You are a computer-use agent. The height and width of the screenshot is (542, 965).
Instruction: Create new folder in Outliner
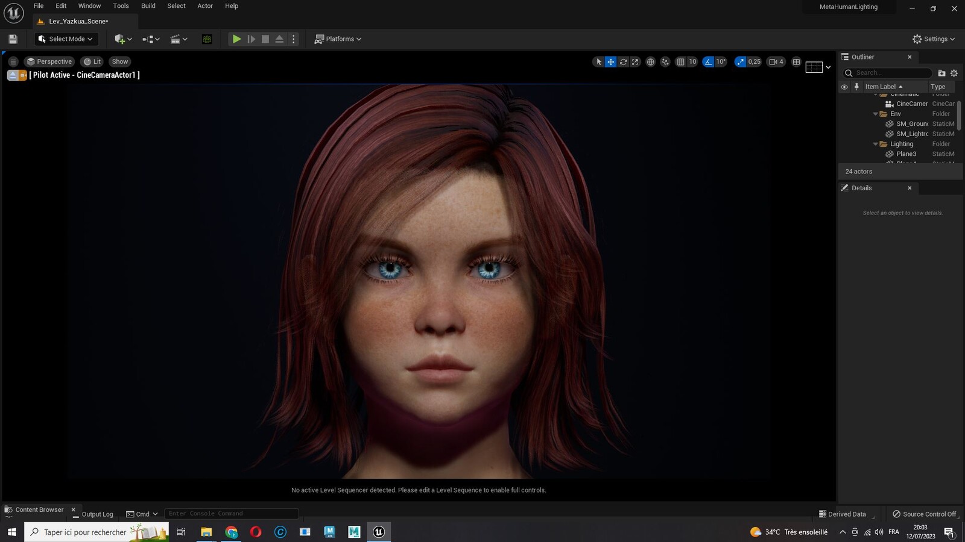[x=941, y=73]
